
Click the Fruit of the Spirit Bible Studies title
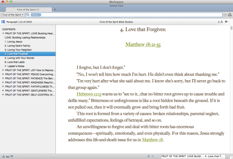(116, 22)
